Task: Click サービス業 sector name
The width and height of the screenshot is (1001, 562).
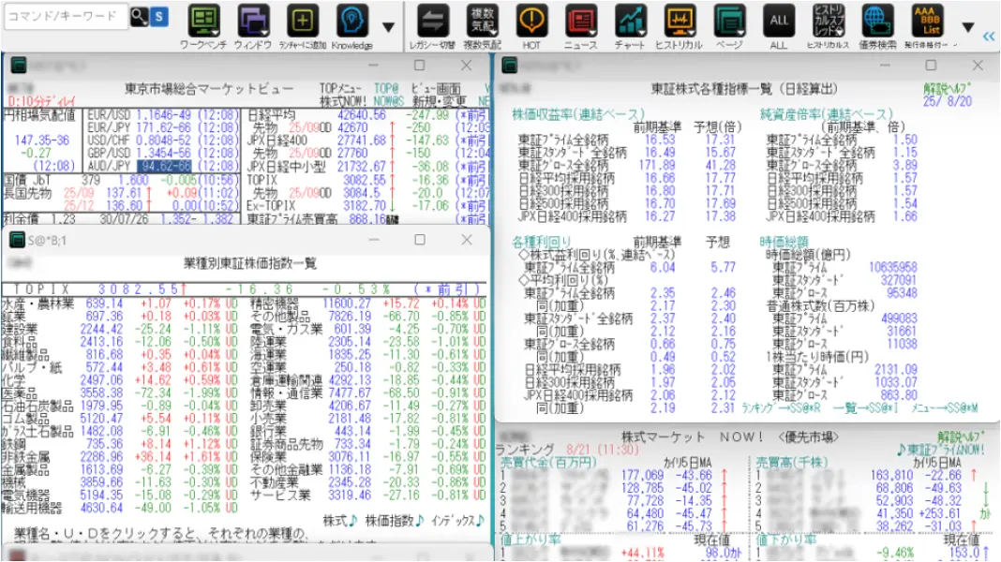Action: tap(280, 495)
